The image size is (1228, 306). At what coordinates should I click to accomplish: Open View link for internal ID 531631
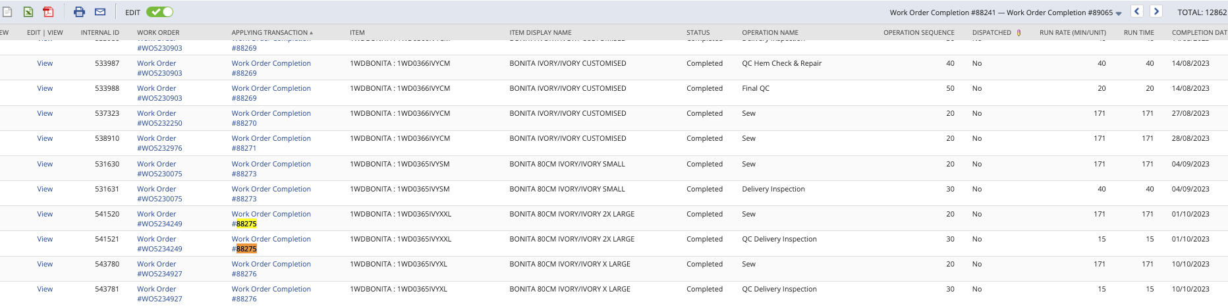(x=45, y=189)
